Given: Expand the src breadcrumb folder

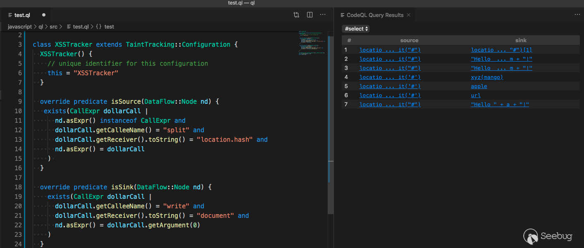Looking at the screenshot, I should coord(54,27).
